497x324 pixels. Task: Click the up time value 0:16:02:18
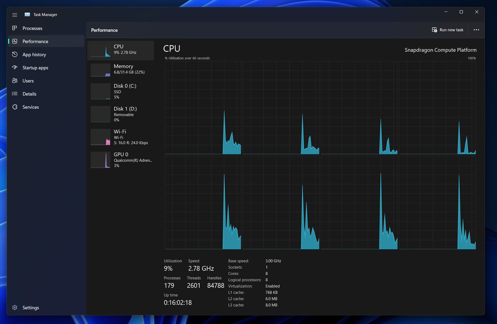178,302
